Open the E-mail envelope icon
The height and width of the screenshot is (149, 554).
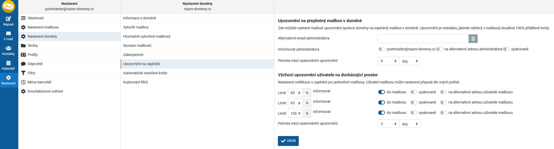pos(8,34)
